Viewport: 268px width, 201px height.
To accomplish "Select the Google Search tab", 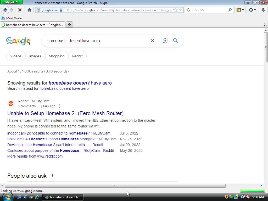I will point(33,25).
